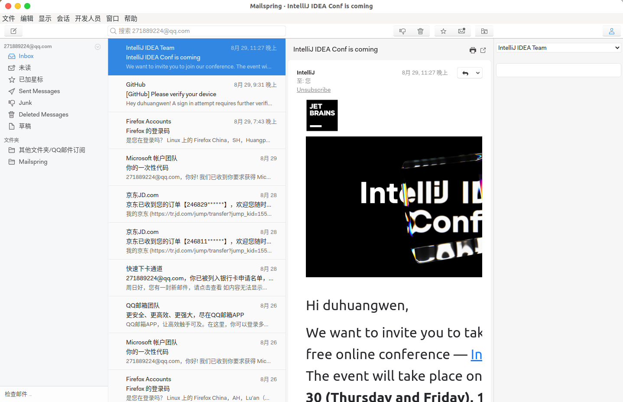Open GitHub Please verify your device email
Image resolution: width=623 pixels, height=402 pixels.
click(197, 94)
